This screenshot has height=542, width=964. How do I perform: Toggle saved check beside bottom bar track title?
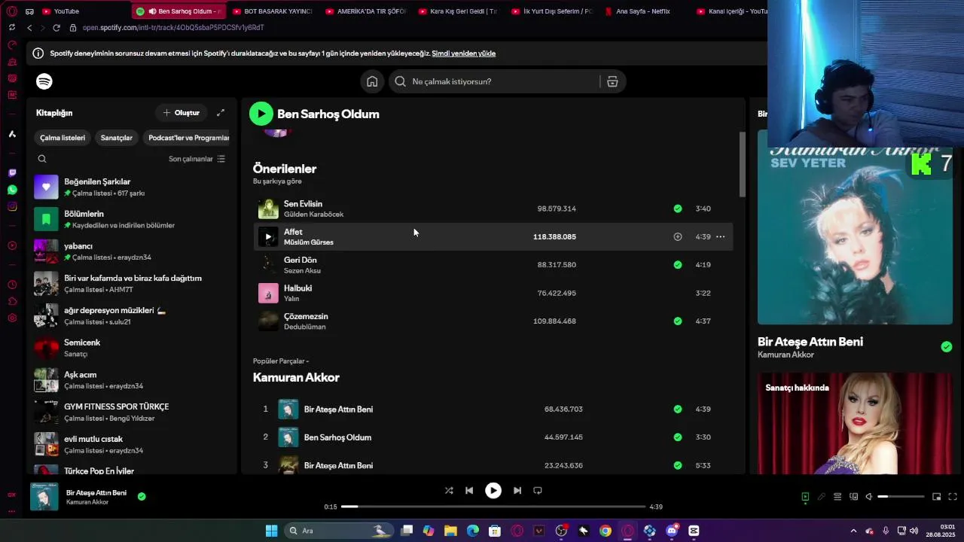(142, 497)
